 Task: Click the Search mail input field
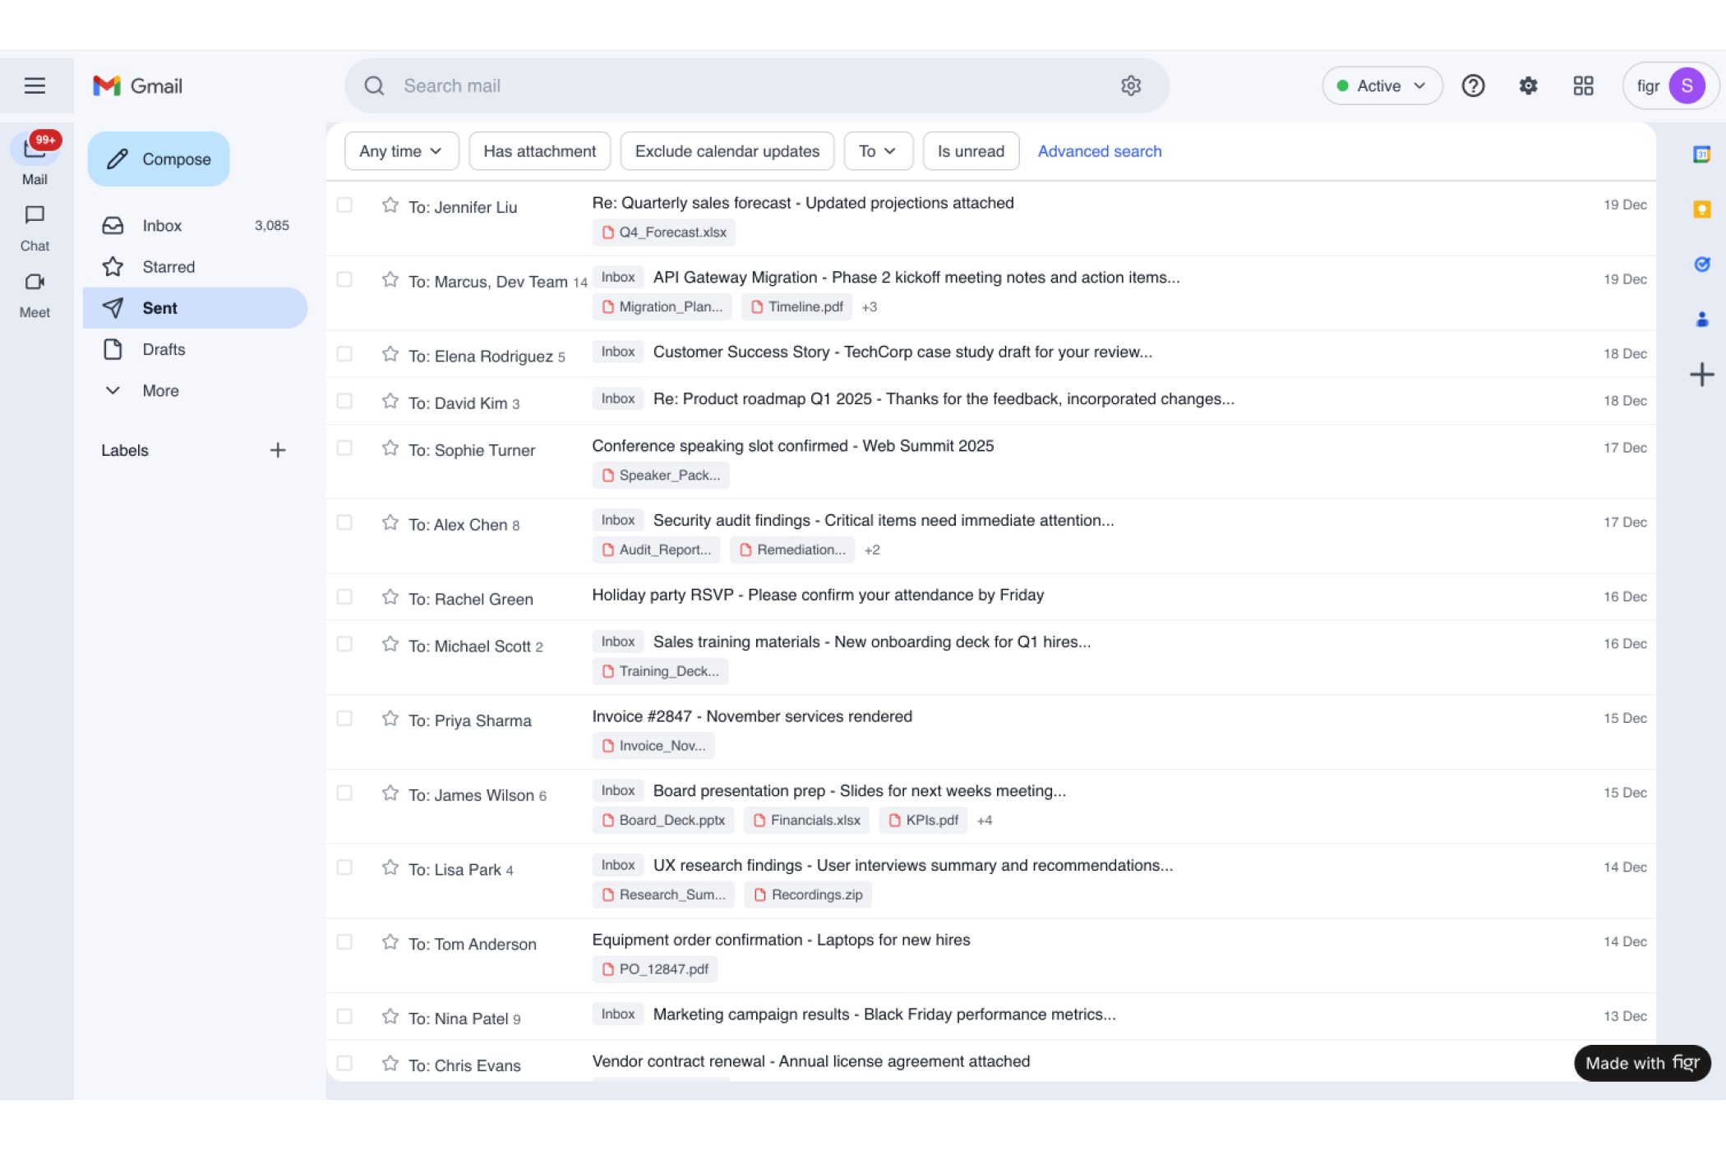pyautogui.click(x=740, y=85)
